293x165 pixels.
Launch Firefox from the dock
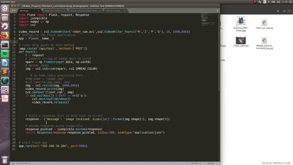[5, 36]
